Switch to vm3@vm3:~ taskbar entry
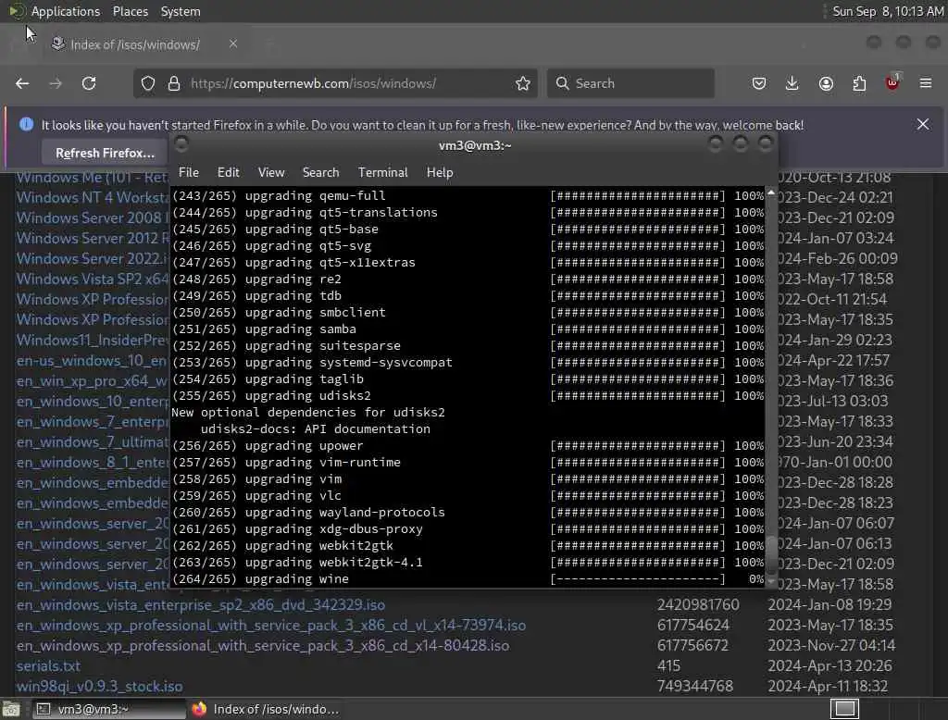948x720 pixels. [109, 709]
